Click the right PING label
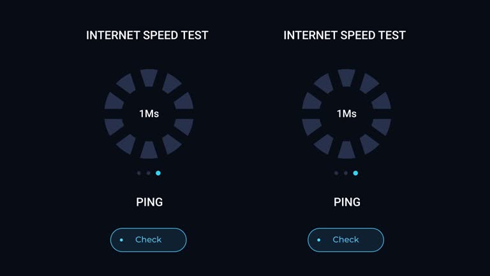 coord(347,202)
